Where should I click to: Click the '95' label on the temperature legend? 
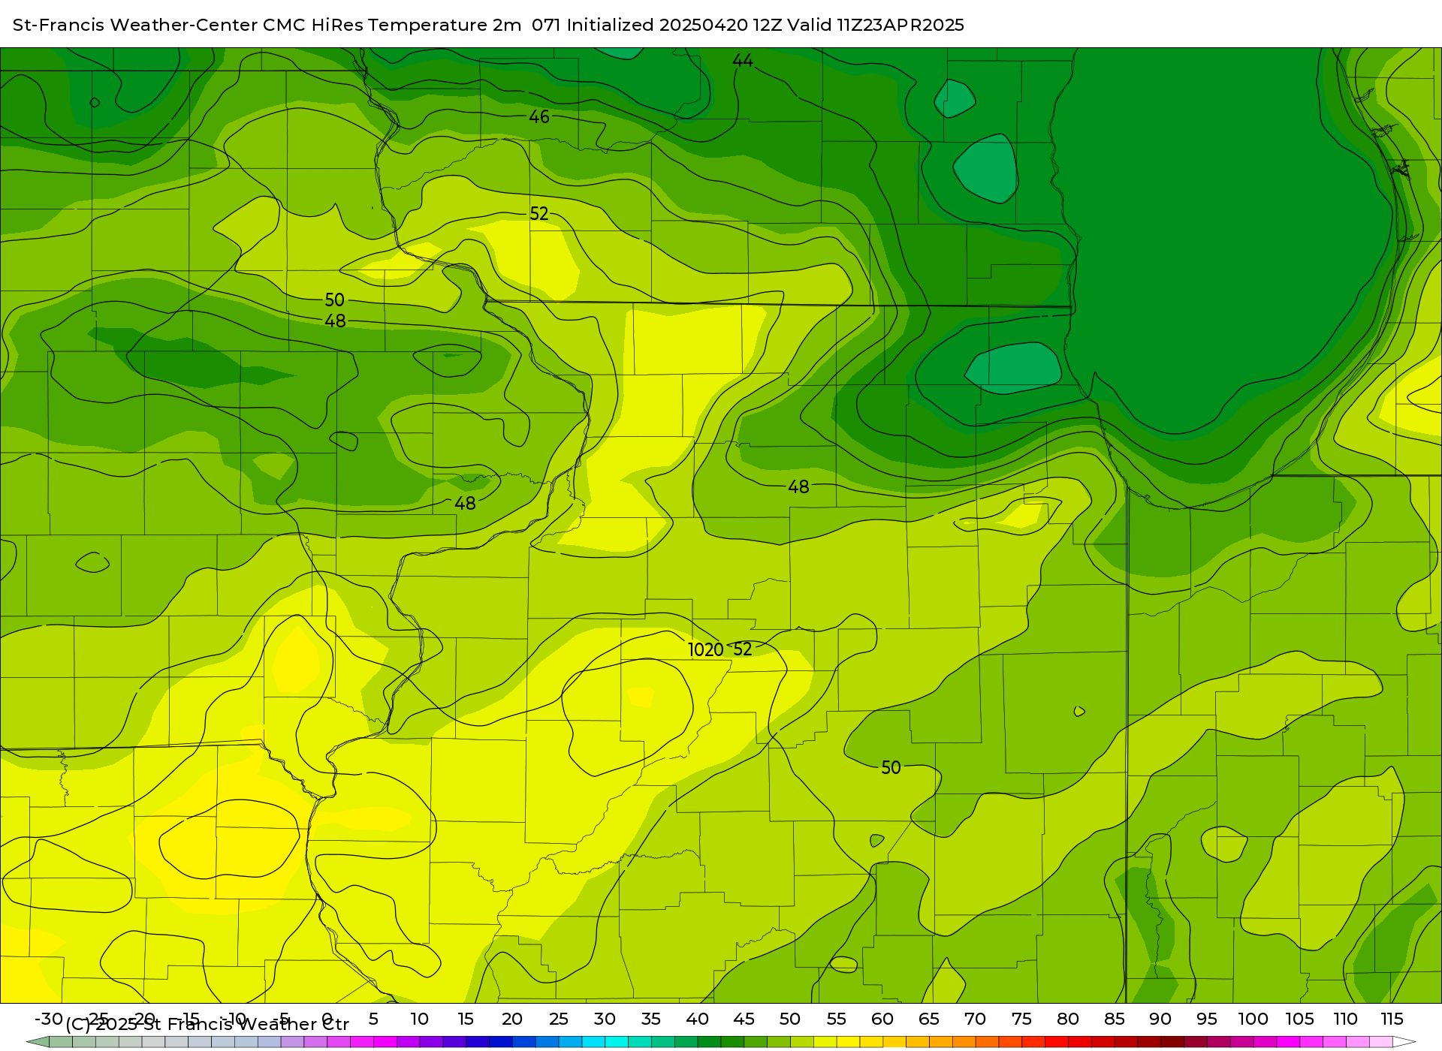[x=1207, y=1019]
